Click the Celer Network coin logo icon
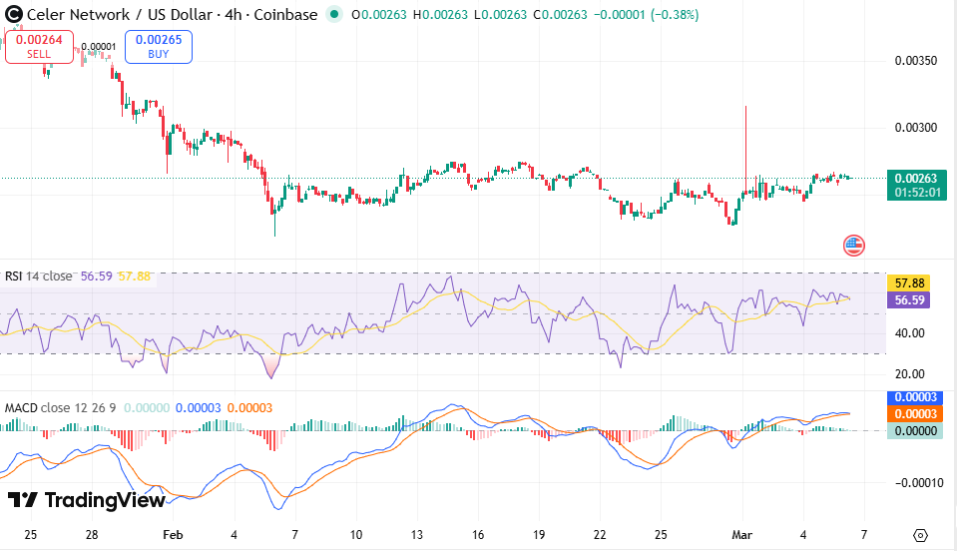957x551 pixels. pos(13,15)
